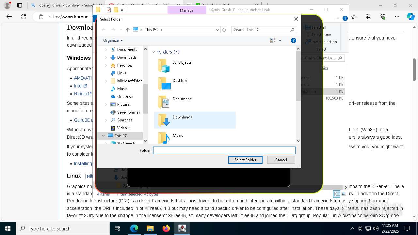The height and width of the screenshot is (235, 418).
Task: Open the help icon in Select Folder dialog
Action: coord(293,40)
